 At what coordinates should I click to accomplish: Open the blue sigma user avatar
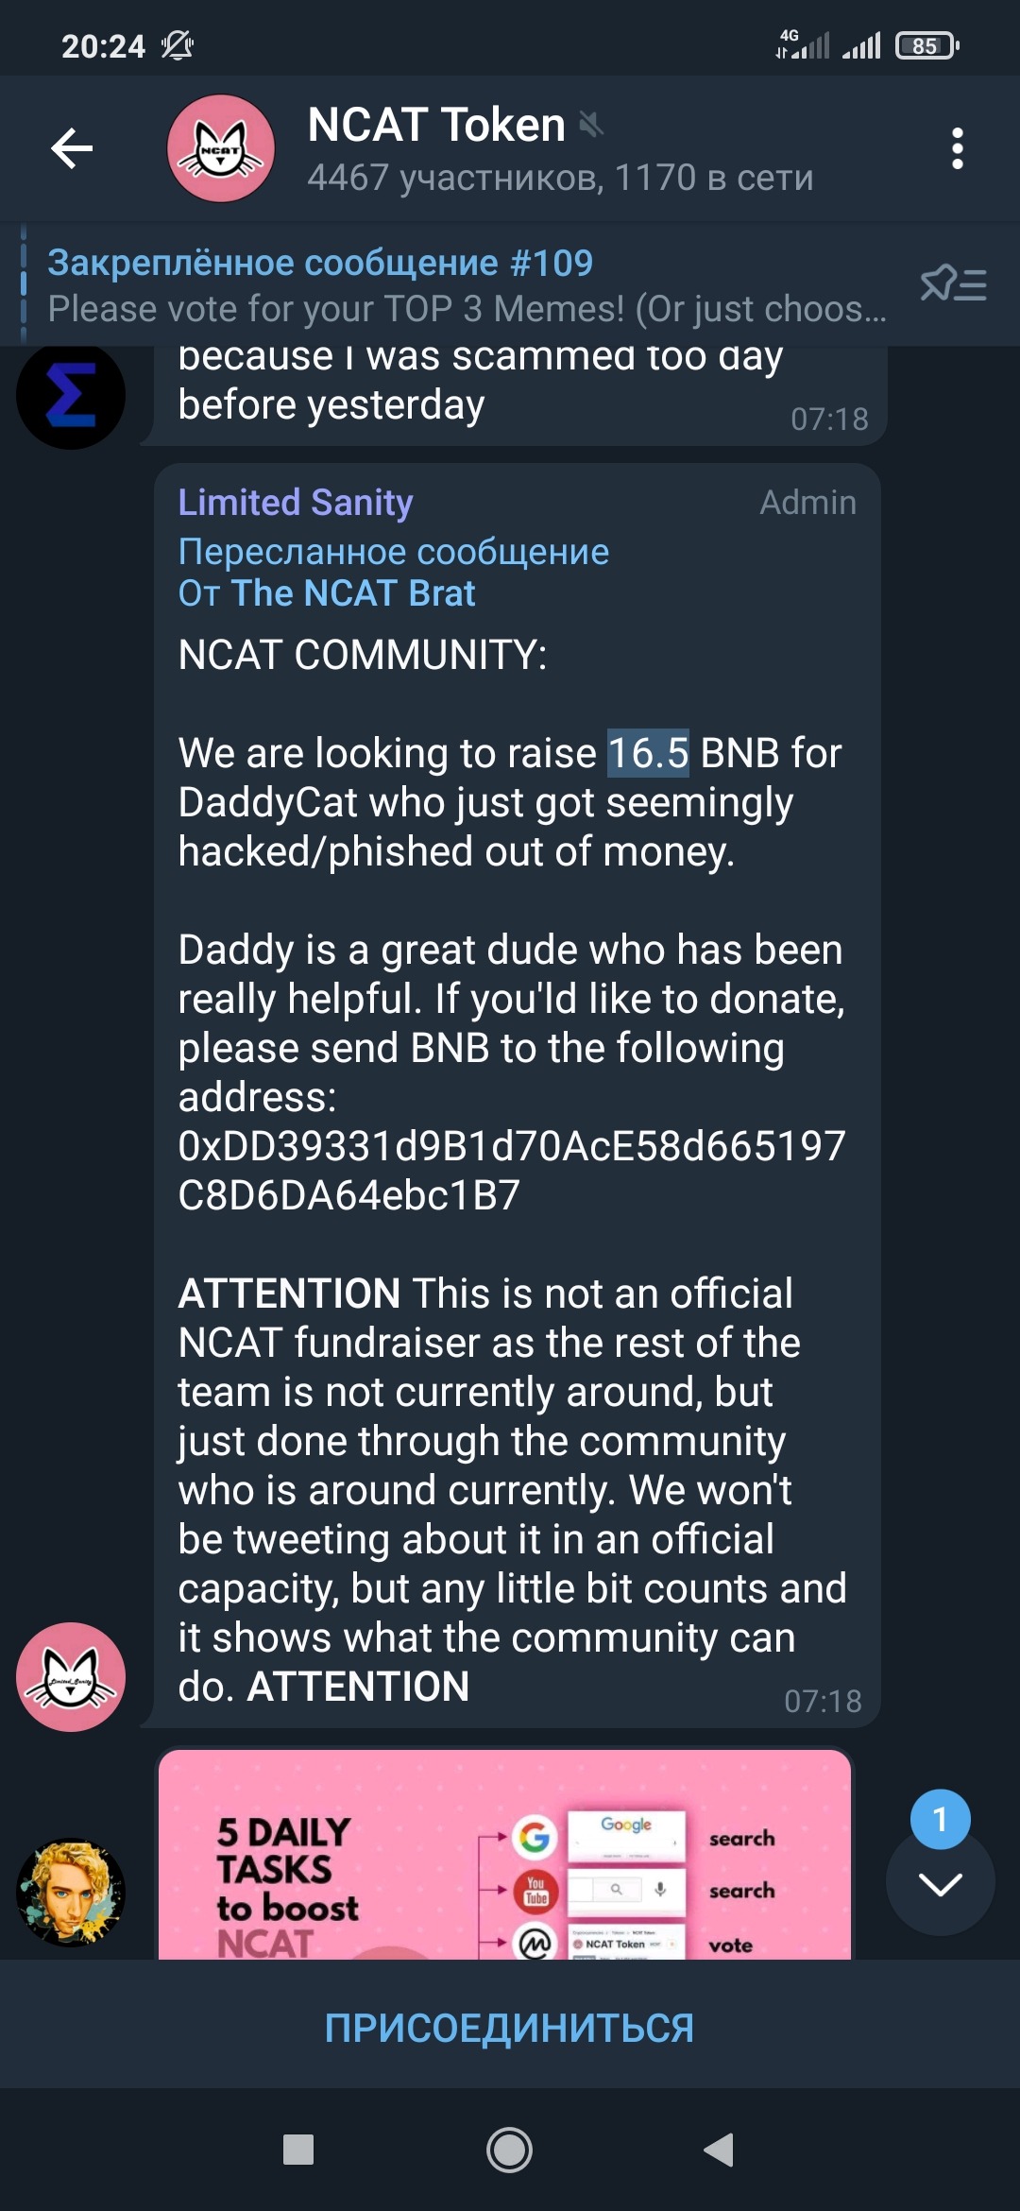[x=71, y=395]
